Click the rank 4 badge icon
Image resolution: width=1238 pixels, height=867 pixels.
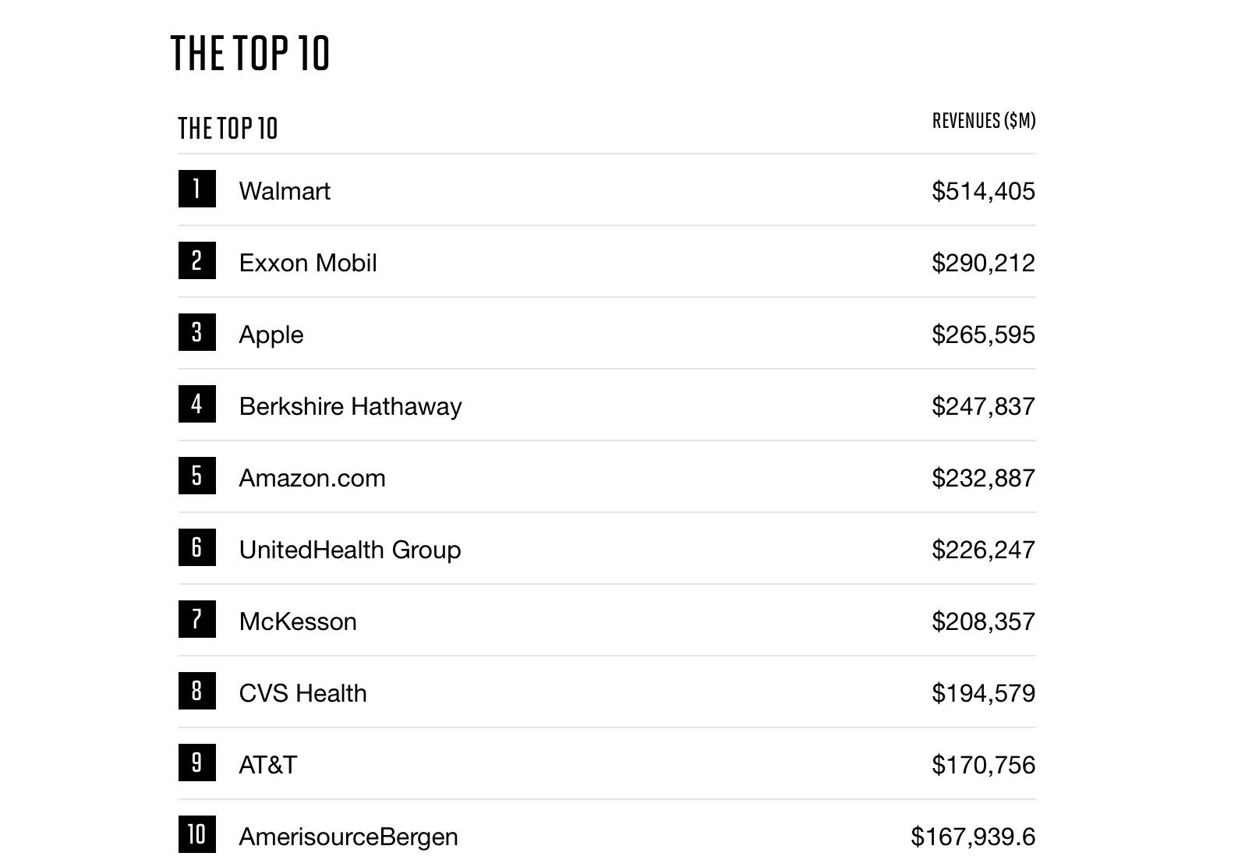point(196,404)
